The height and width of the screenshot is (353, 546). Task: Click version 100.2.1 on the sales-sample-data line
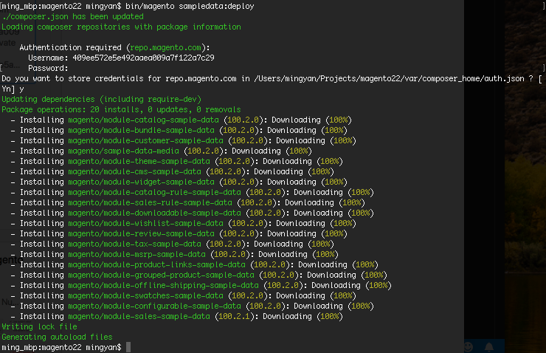coord(235,316)
